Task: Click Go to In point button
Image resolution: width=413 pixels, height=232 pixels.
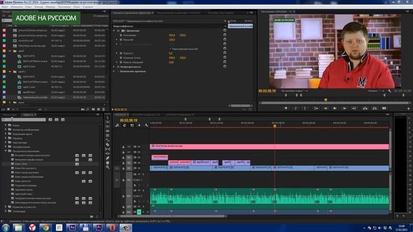Action: click(x=316, y=108)
